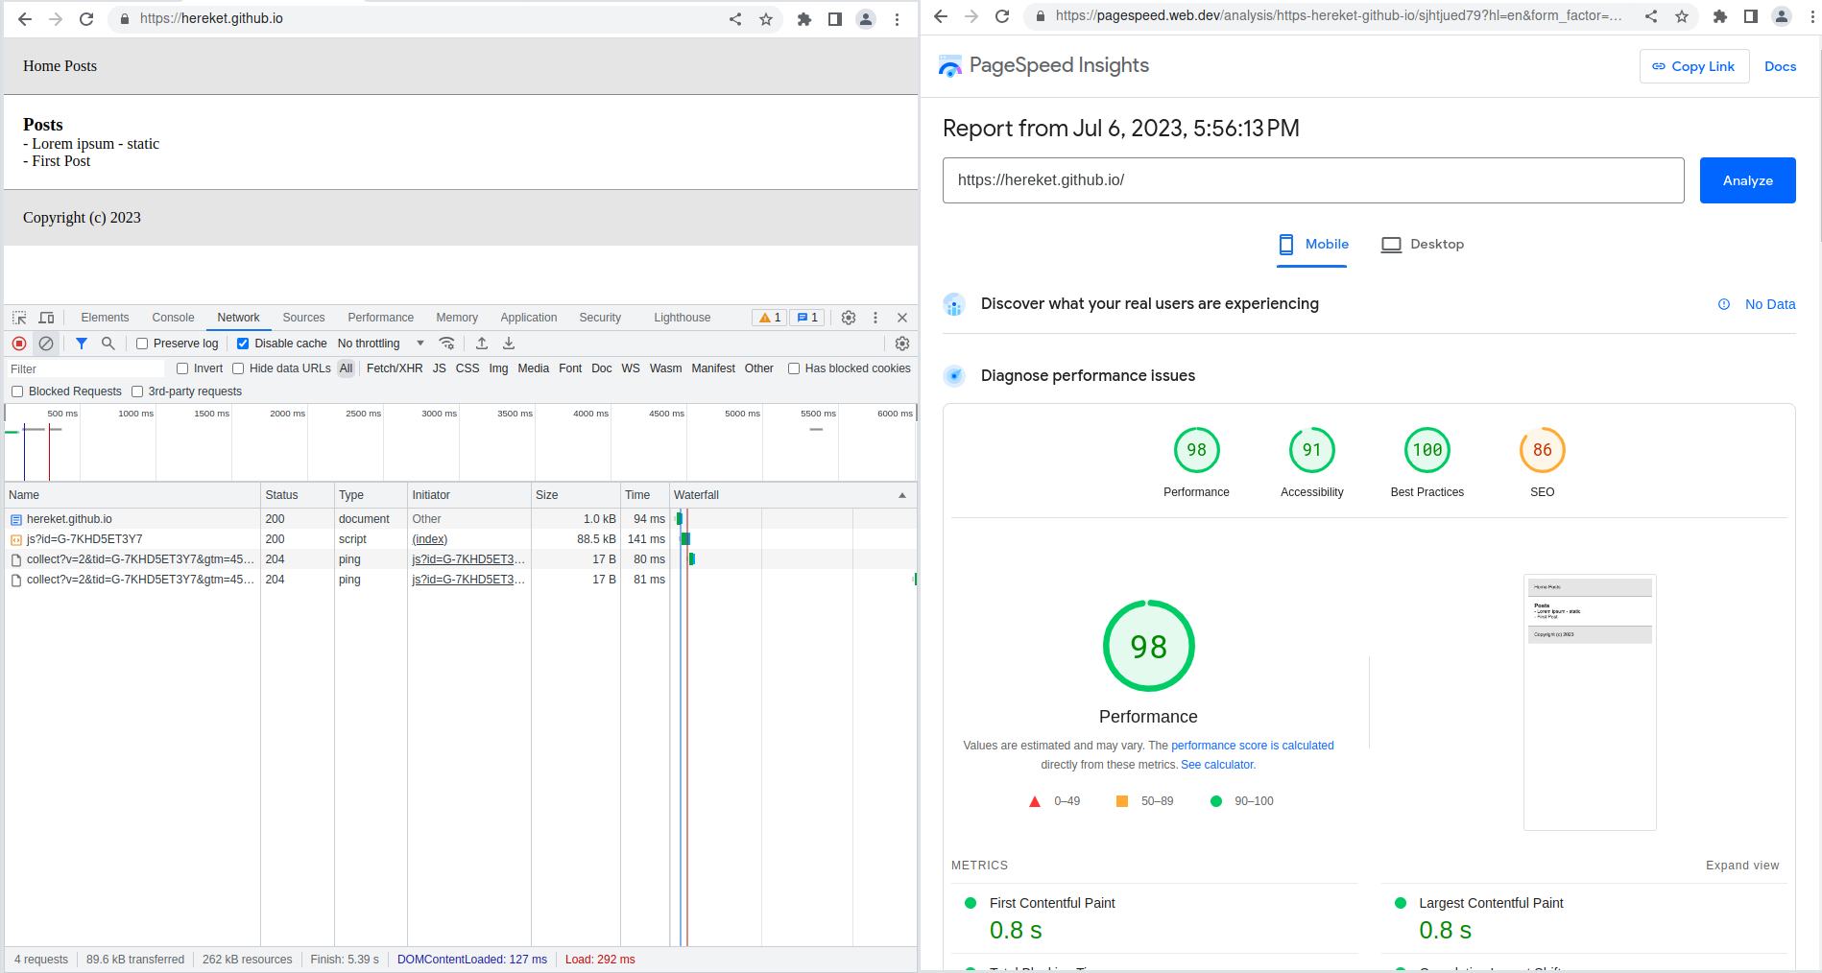Select the Mobile tab in PageSpeed
Screen dimensions: 1822x973
[1312, 245]
